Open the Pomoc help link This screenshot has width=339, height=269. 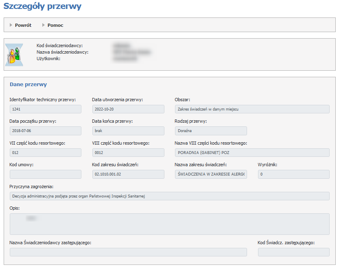pyautogui.click(x=55, y=25)
